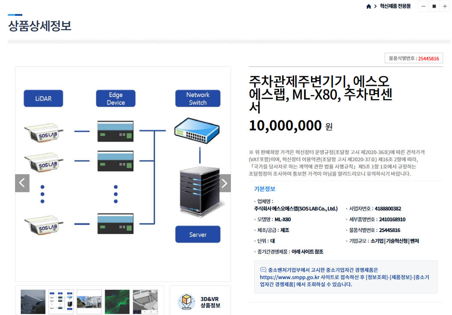This screenshot has height=315, width=452.
Task: Show the previous product image with the left arrow
Action: 22,183
